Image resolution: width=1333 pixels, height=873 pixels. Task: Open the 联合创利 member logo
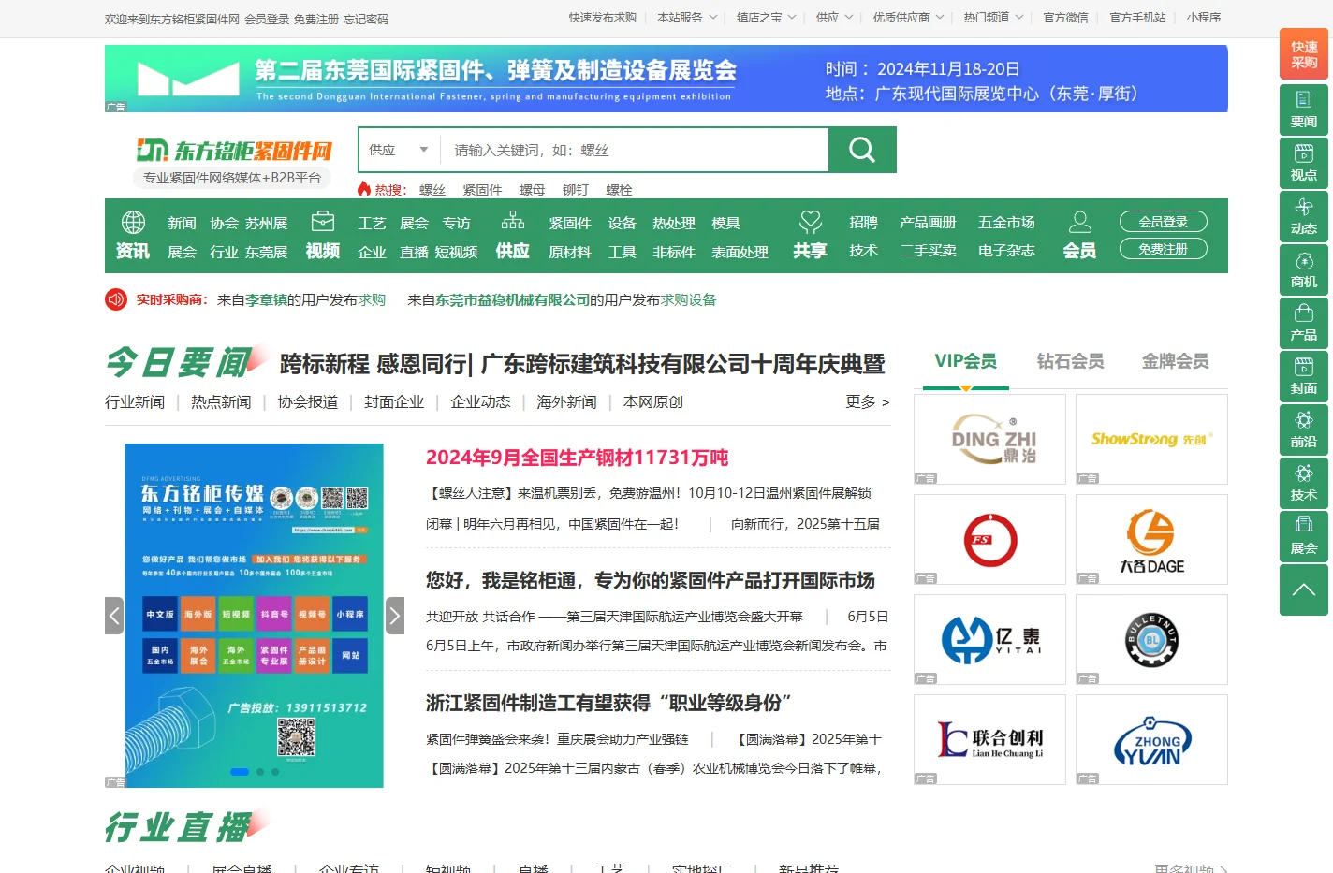pyautogui.click(x=989, y=739)
